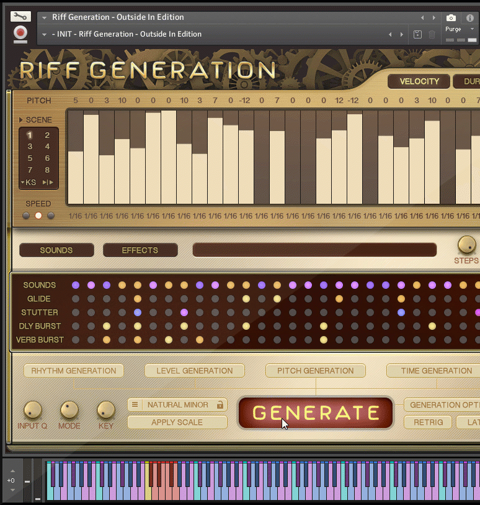The image size is (480, 505).
Task: Select scene 7
Action: coord(30,170)
